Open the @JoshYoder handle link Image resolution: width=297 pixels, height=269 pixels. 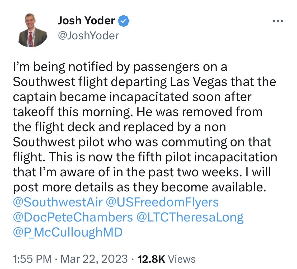pyautogui.click(x=88, y=35)
